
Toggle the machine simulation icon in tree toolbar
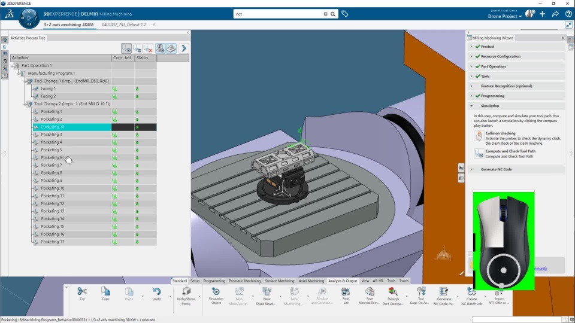tap(161, 48)
